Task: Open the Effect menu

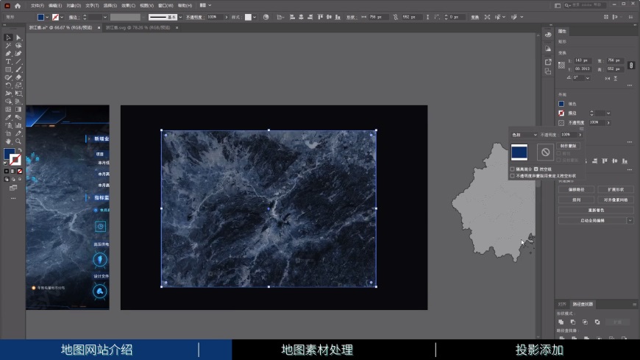Action: point(128,6)
